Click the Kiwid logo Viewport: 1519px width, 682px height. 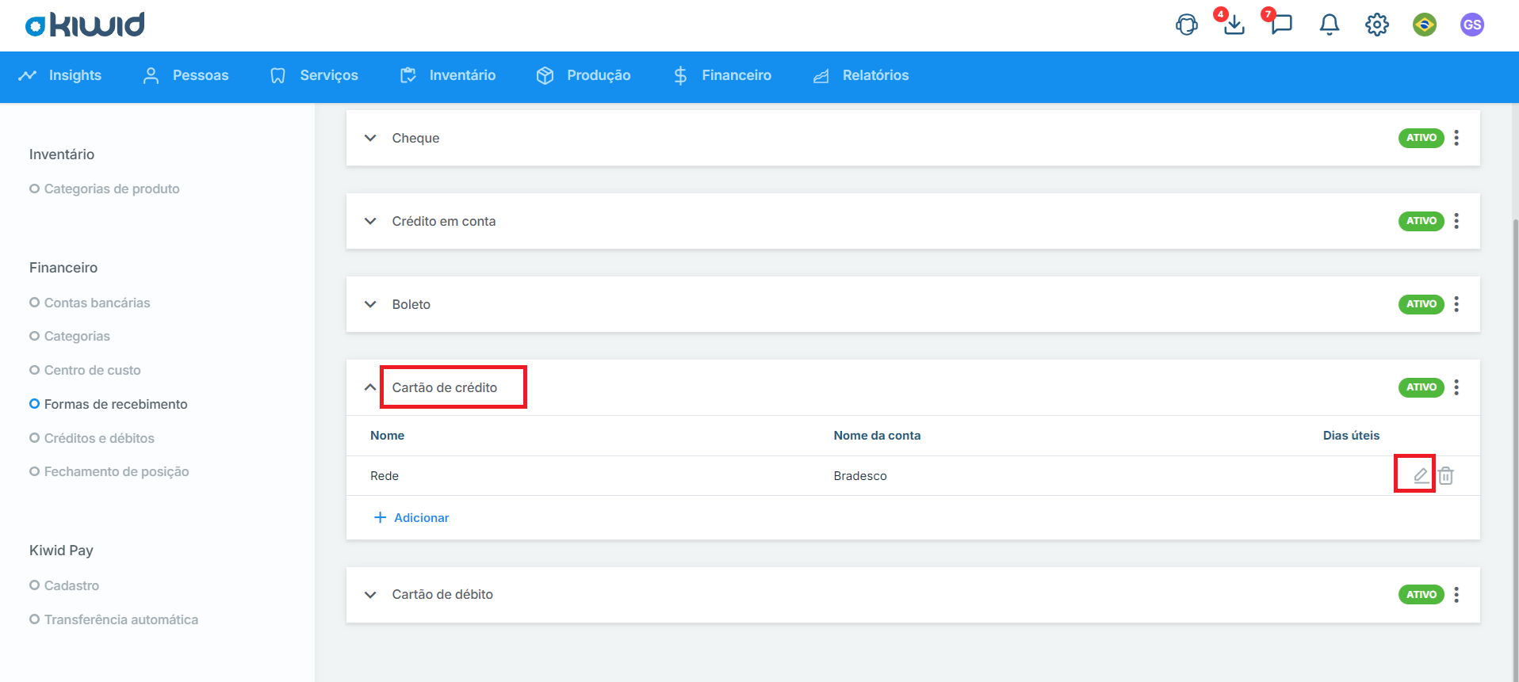click(85, 25)
